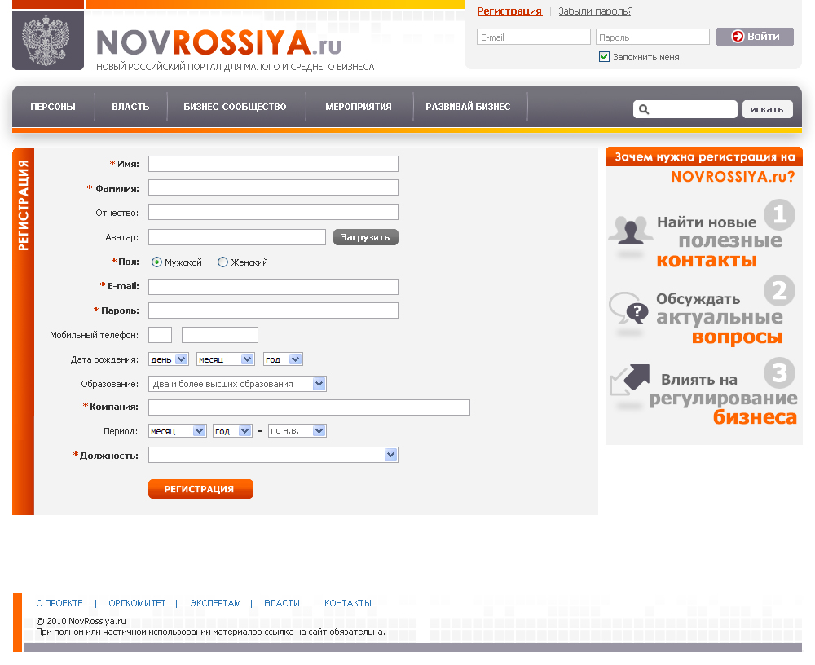Click the 'Аватар' file path field

pos(237,237)
